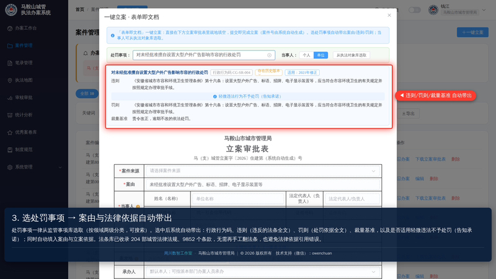The height and width of the screenshot is (279, 496).
Task: Click the 单位名称 input field
Action: point(238,198)
